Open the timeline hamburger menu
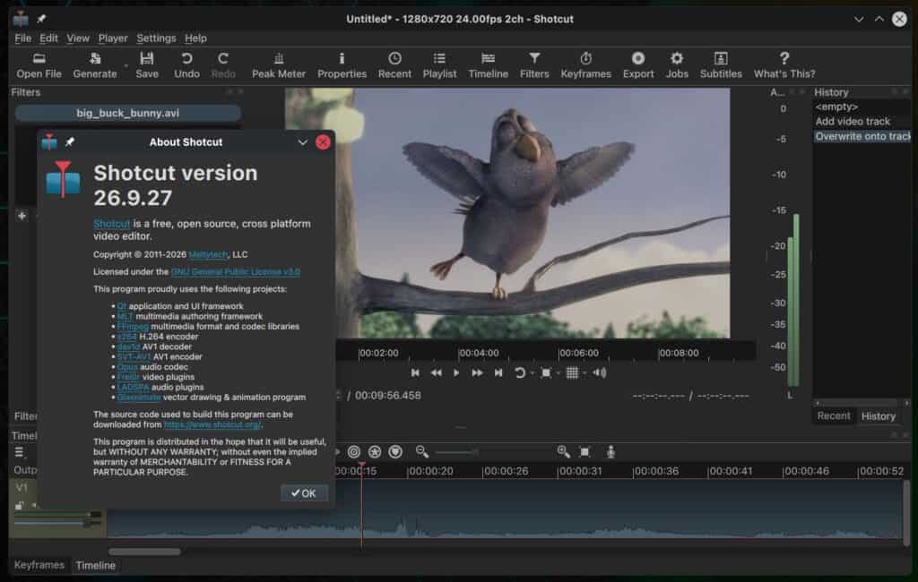This screenshot has height=582, width=918. point(20,452)
